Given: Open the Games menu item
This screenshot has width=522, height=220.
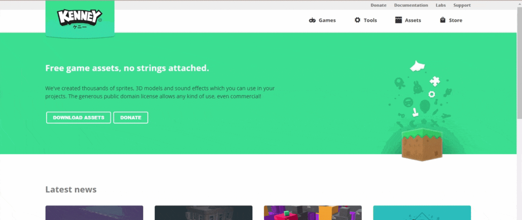Looking at the screenshot, I should coord(322,20).
